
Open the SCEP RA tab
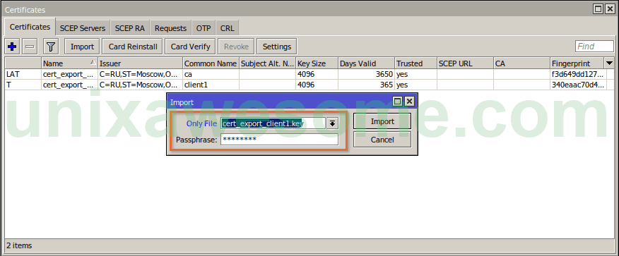[130, 28]
